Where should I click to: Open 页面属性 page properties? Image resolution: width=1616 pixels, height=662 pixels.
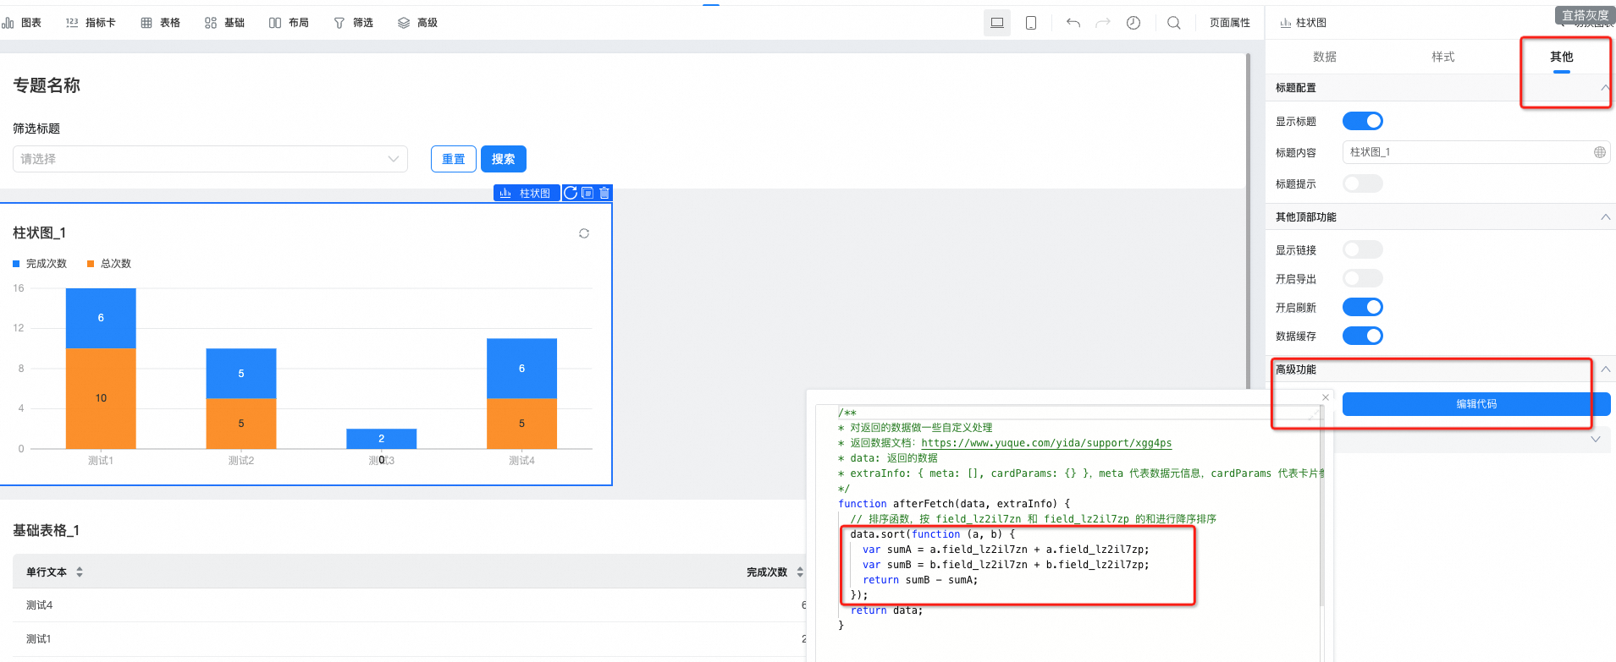pos(1230,23)
